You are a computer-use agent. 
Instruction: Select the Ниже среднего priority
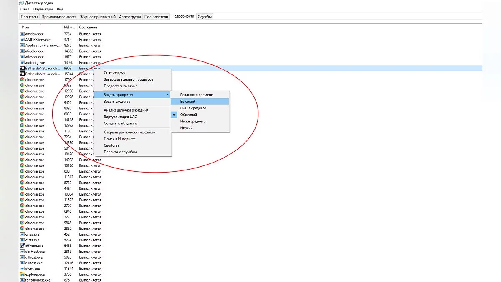(x=192, y=121)
